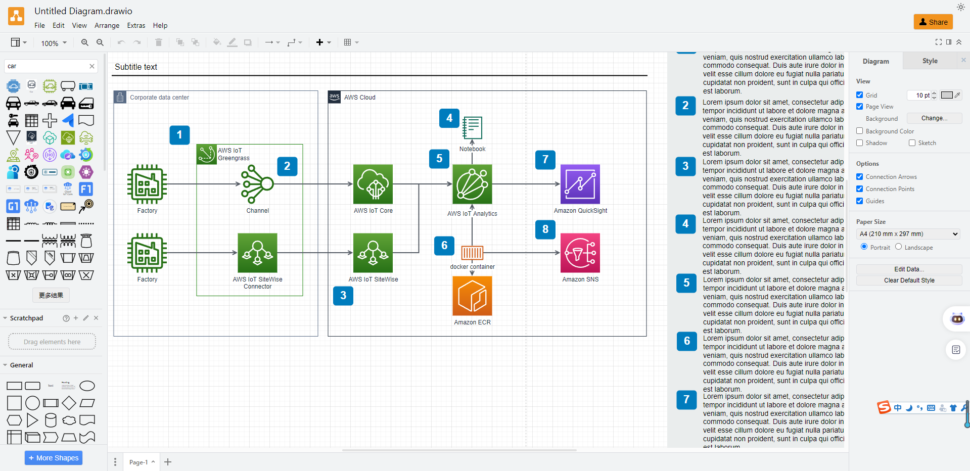Uncheck the Page View checkbox
The width and height of the screenshot is (970, 471).
[x=860, y=107]
